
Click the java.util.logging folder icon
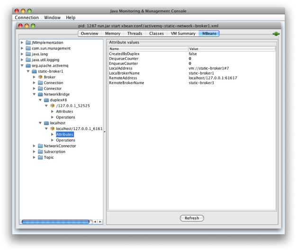(x=28, y=60)
